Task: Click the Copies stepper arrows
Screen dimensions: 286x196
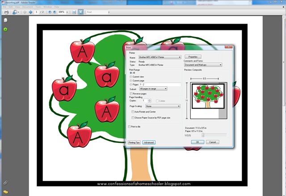Action: point(150,100)
